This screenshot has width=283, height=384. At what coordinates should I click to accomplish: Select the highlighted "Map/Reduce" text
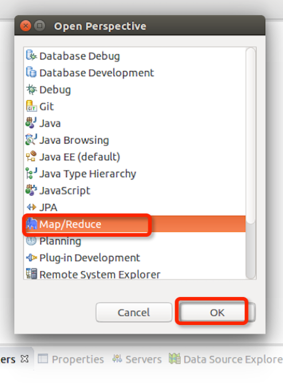coord(70,224)
